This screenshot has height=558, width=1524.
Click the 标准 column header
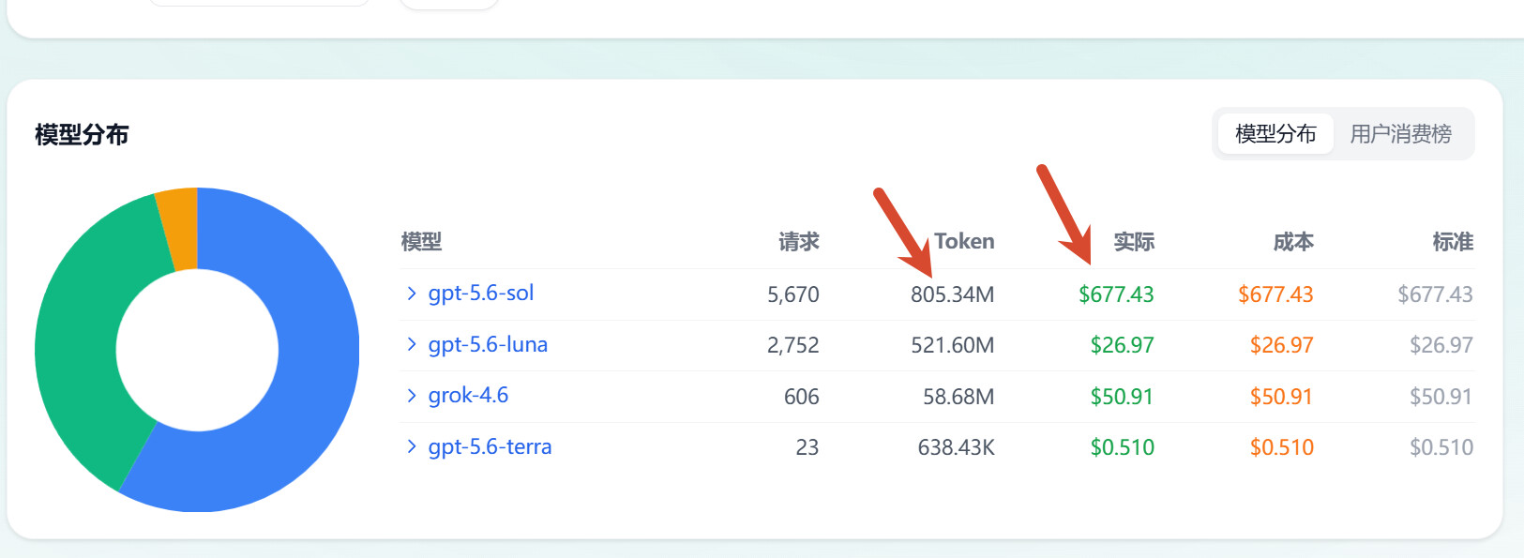(x=1453, y=242)
